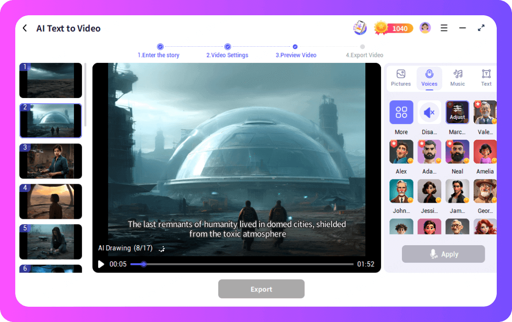Pick the Neal voice avatar
The width and height of the screenshot is (512, 322).
click(x=457, y=152)
